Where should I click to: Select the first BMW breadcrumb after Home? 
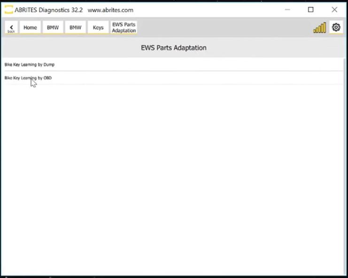pyautogui.click(x=53, y=28)
